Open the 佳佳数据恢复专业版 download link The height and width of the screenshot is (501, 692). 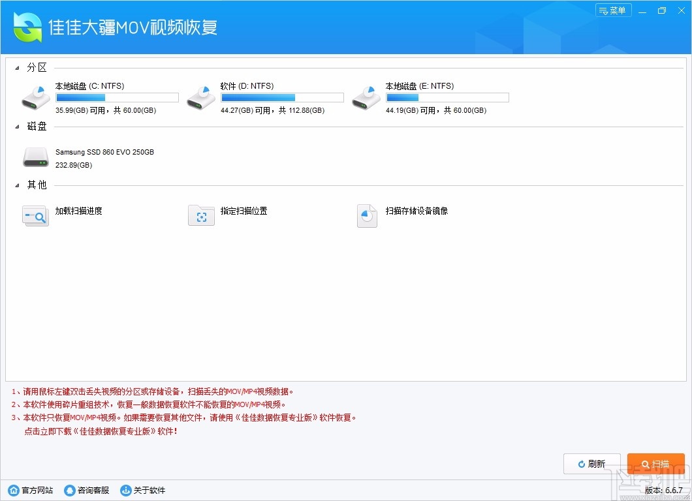(x=101, y=430)
